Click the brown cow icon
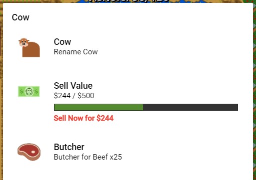This screenshot has width=256, height=180. tap(29, 47)
